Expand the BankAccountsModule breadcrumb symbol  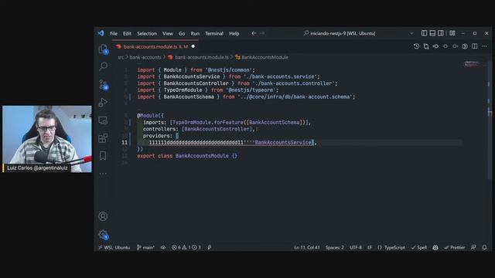pos(261,57)
